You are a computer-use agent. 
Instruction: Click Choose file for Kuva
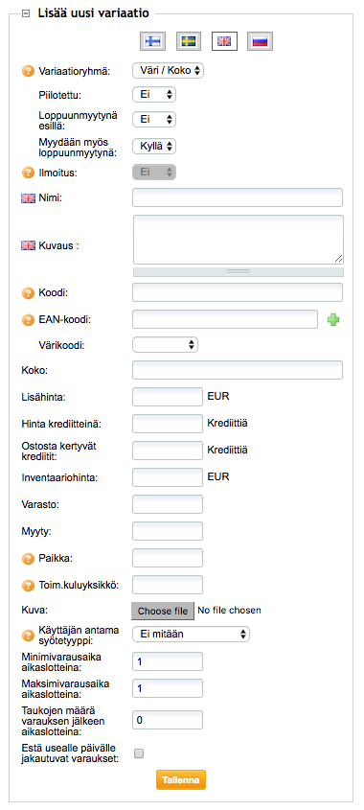[163, 611]
